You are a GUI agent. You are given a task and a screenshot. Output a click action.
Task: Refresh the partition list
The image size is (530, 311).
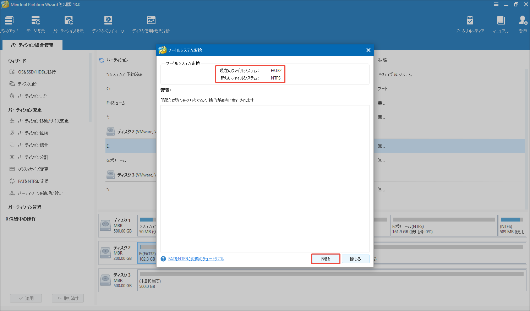point(101,60)
